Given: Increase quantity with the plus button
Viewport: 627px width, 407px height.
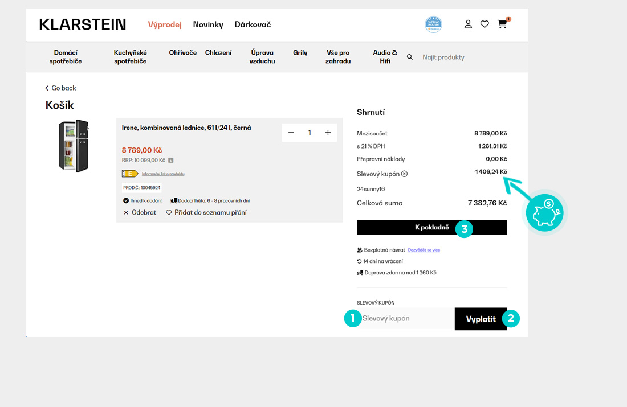Looking at the screenshot, I should point(328,133).
